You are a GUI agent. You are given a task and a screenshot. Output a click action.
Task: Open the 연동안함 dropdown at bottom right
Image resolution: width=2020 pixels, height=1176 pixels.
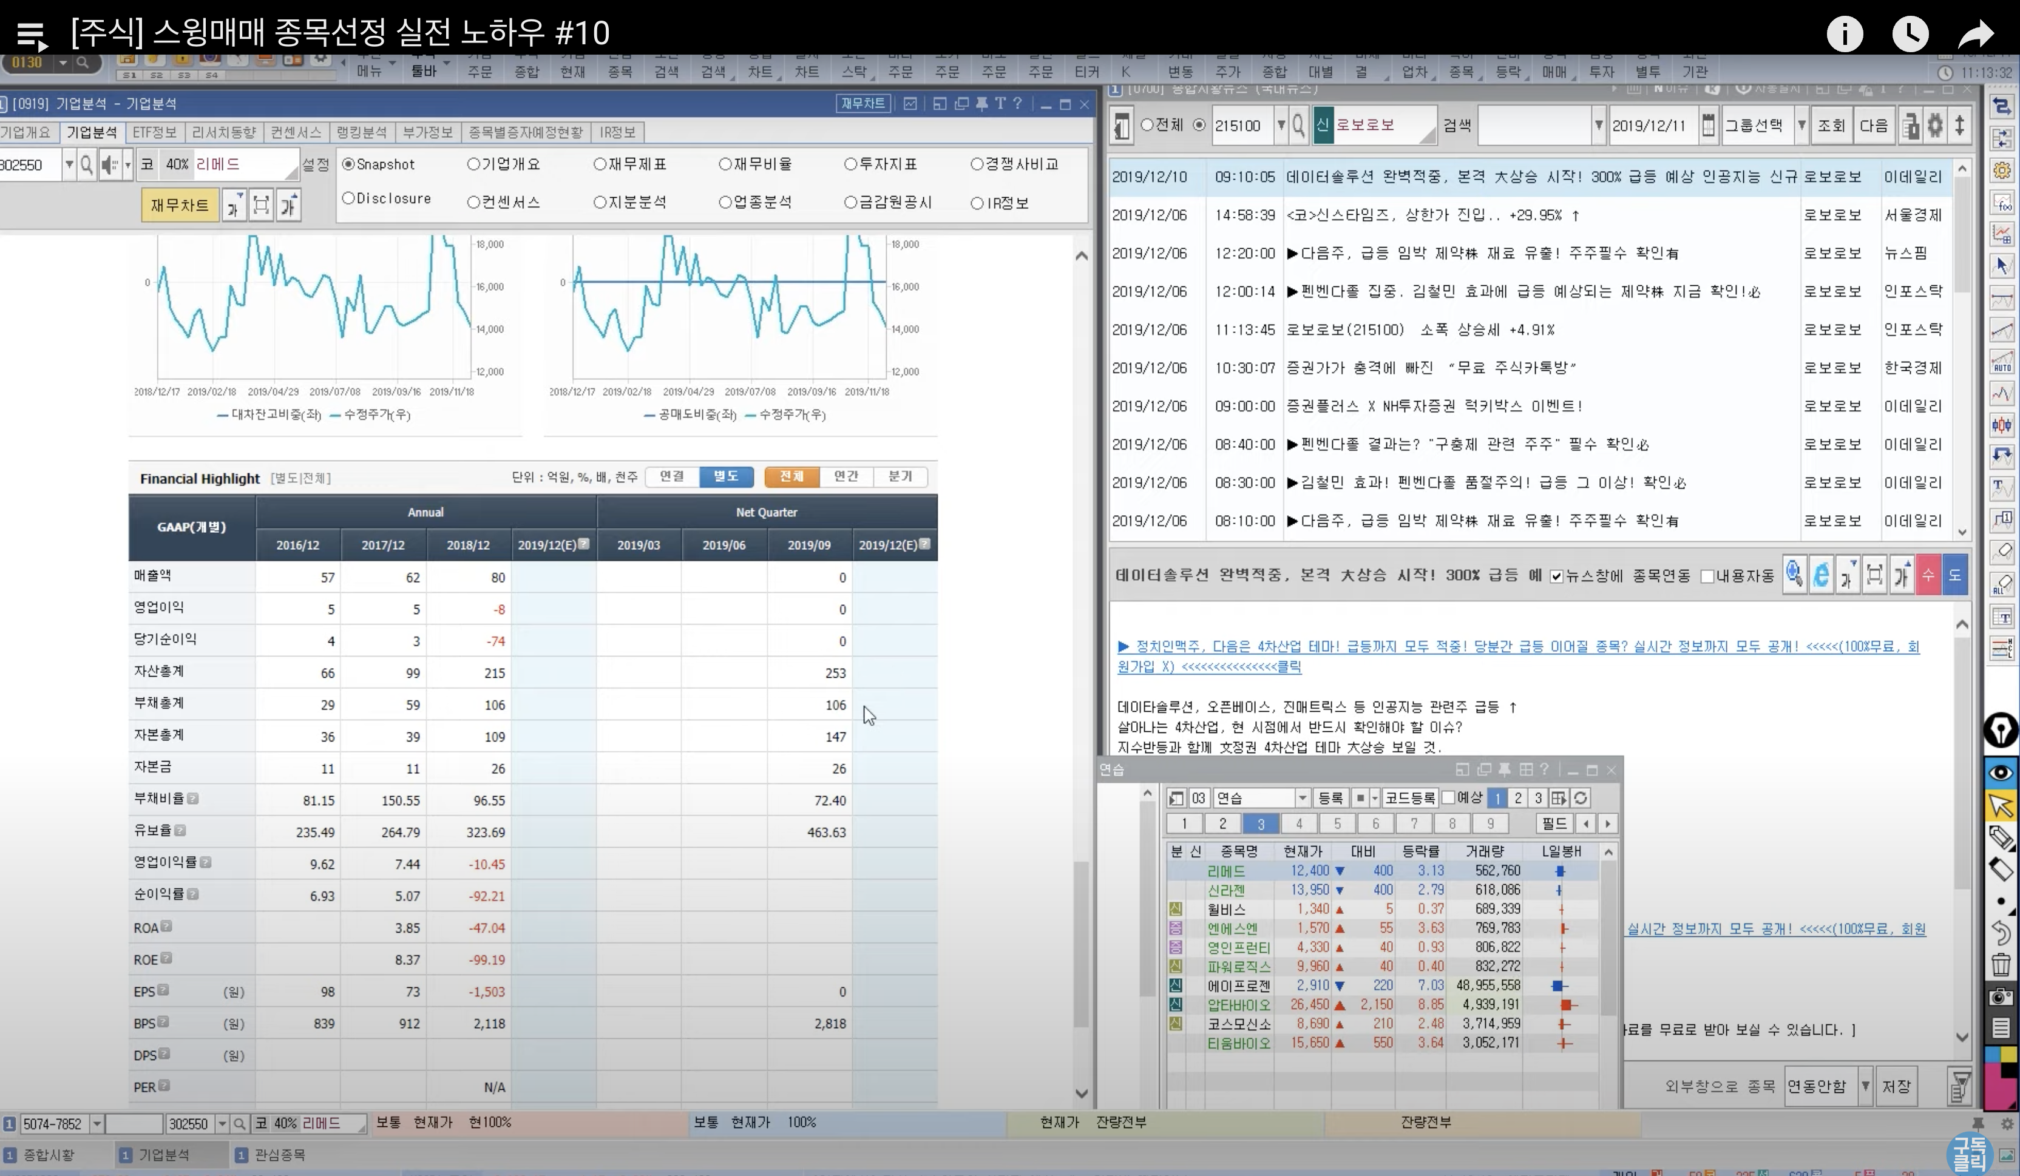click(x=1865, y=1086)
